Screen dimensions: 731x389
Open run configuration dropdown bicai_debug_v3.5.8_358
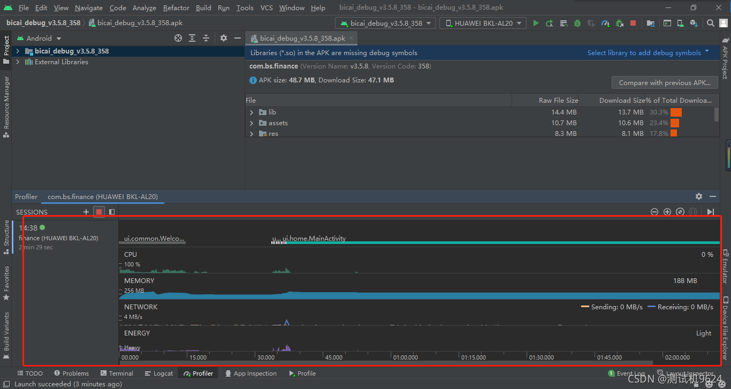(385, 23)
